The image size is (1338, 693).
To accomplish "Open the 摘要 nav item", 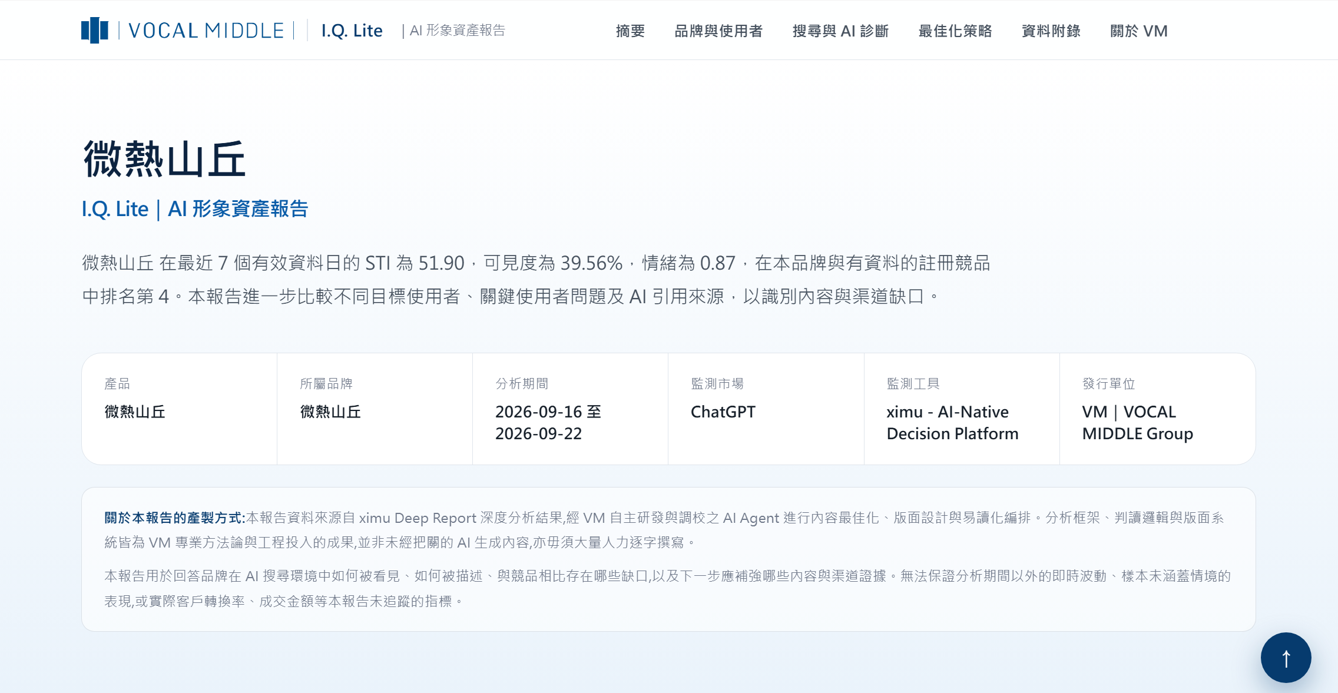I will pos(630,31).
